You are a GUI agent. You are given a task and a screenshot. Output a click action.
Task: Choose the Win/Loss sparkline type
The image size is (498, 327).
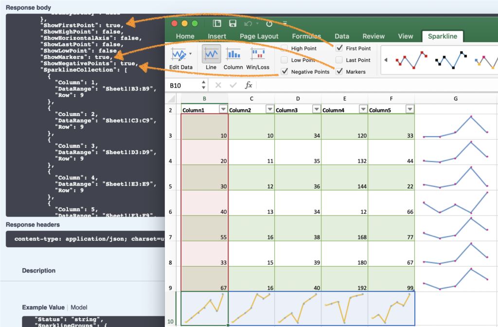[x=257, y=54]
